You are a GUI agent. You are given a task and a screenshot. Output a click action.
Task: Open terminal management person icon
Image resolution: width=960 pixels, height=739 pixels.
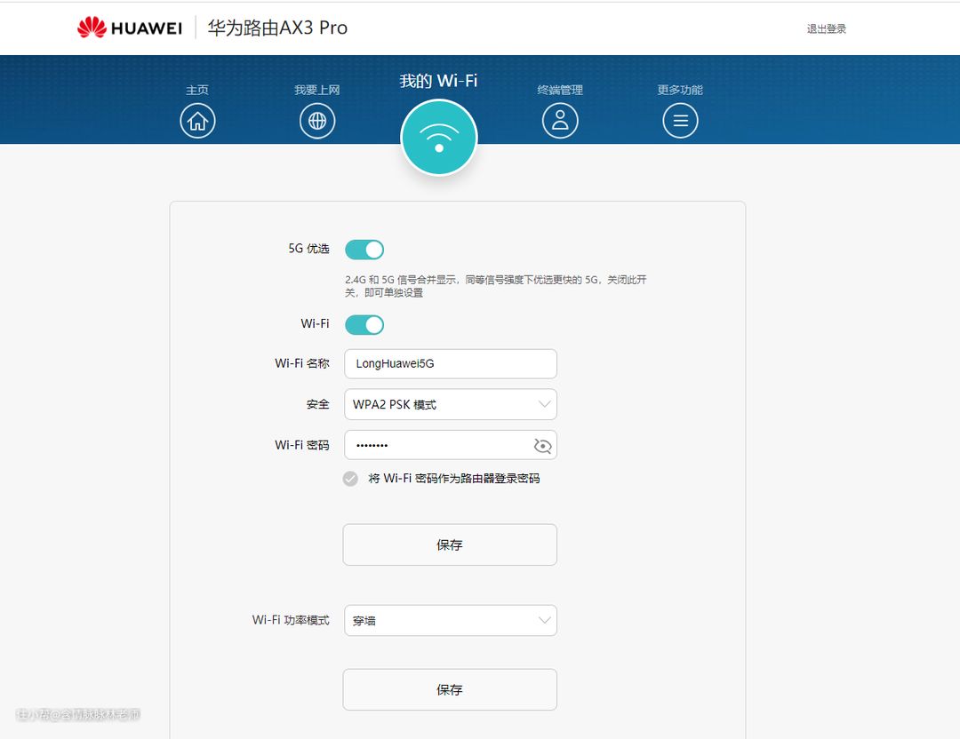(560, 121)
